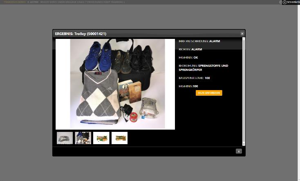The image size is (300, 181).
Task: Click the course title text in top bar
Action: 82,2
